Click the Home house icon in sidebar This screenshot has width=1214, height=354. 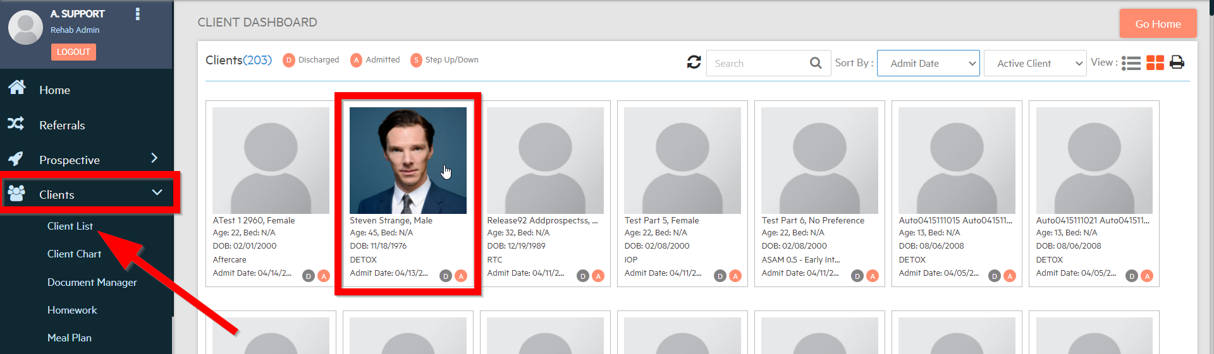coord(17,87)
